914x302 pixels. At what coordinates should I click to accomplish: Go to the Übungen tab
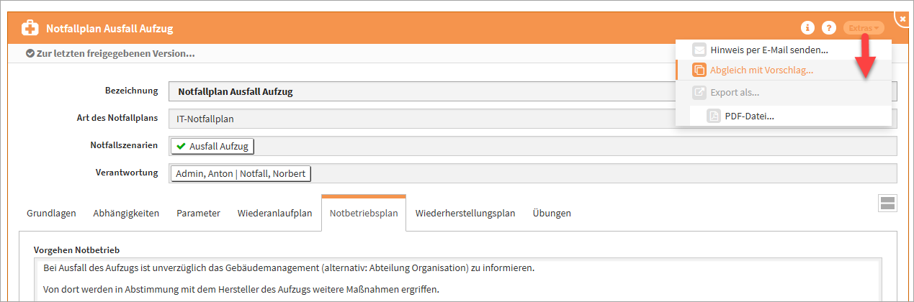click(552, 213)
